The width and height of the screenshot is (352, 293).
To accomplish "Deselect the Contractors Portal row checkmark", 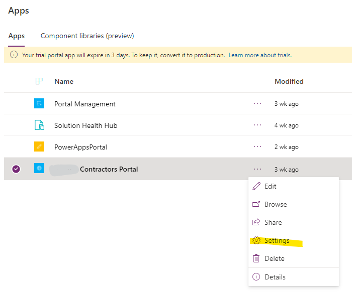I will point(16,169).
